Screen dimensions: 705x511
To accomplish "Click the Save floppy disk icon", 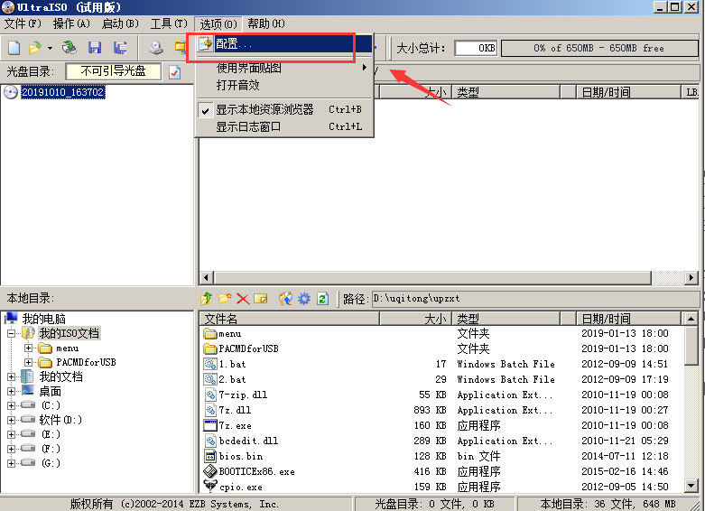I will pyautogui.click(x=95, y=48).
